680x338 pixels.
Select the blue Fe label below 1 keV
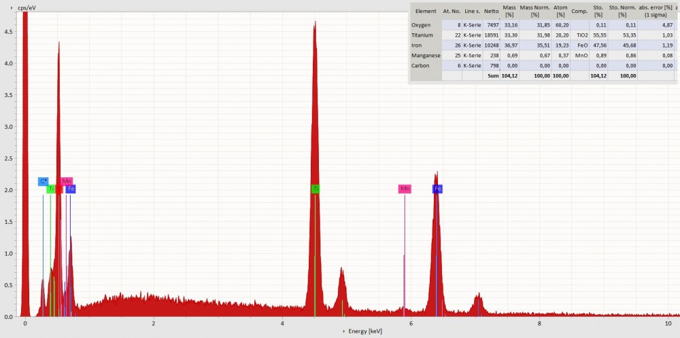point(71,189)
